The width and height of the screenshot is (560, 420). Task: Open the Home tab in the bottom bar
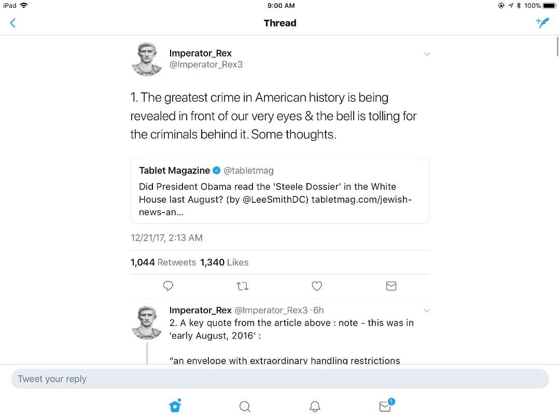[175, 406]
